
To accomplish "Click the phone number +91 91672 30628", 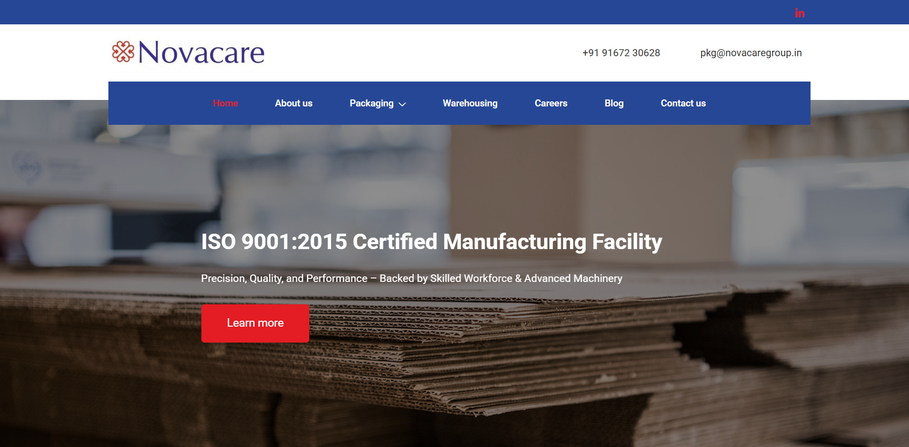I will (x=621, y=53).
